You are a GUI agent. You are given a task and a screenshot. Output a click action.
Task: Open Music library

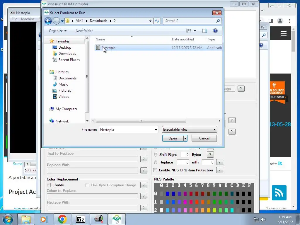63,84
